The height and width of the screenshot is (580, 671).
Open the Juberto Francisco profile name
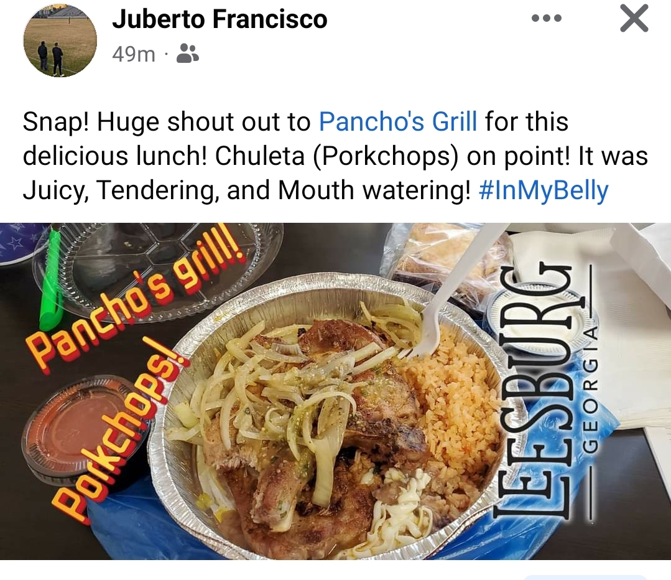(x=220, y=19)
